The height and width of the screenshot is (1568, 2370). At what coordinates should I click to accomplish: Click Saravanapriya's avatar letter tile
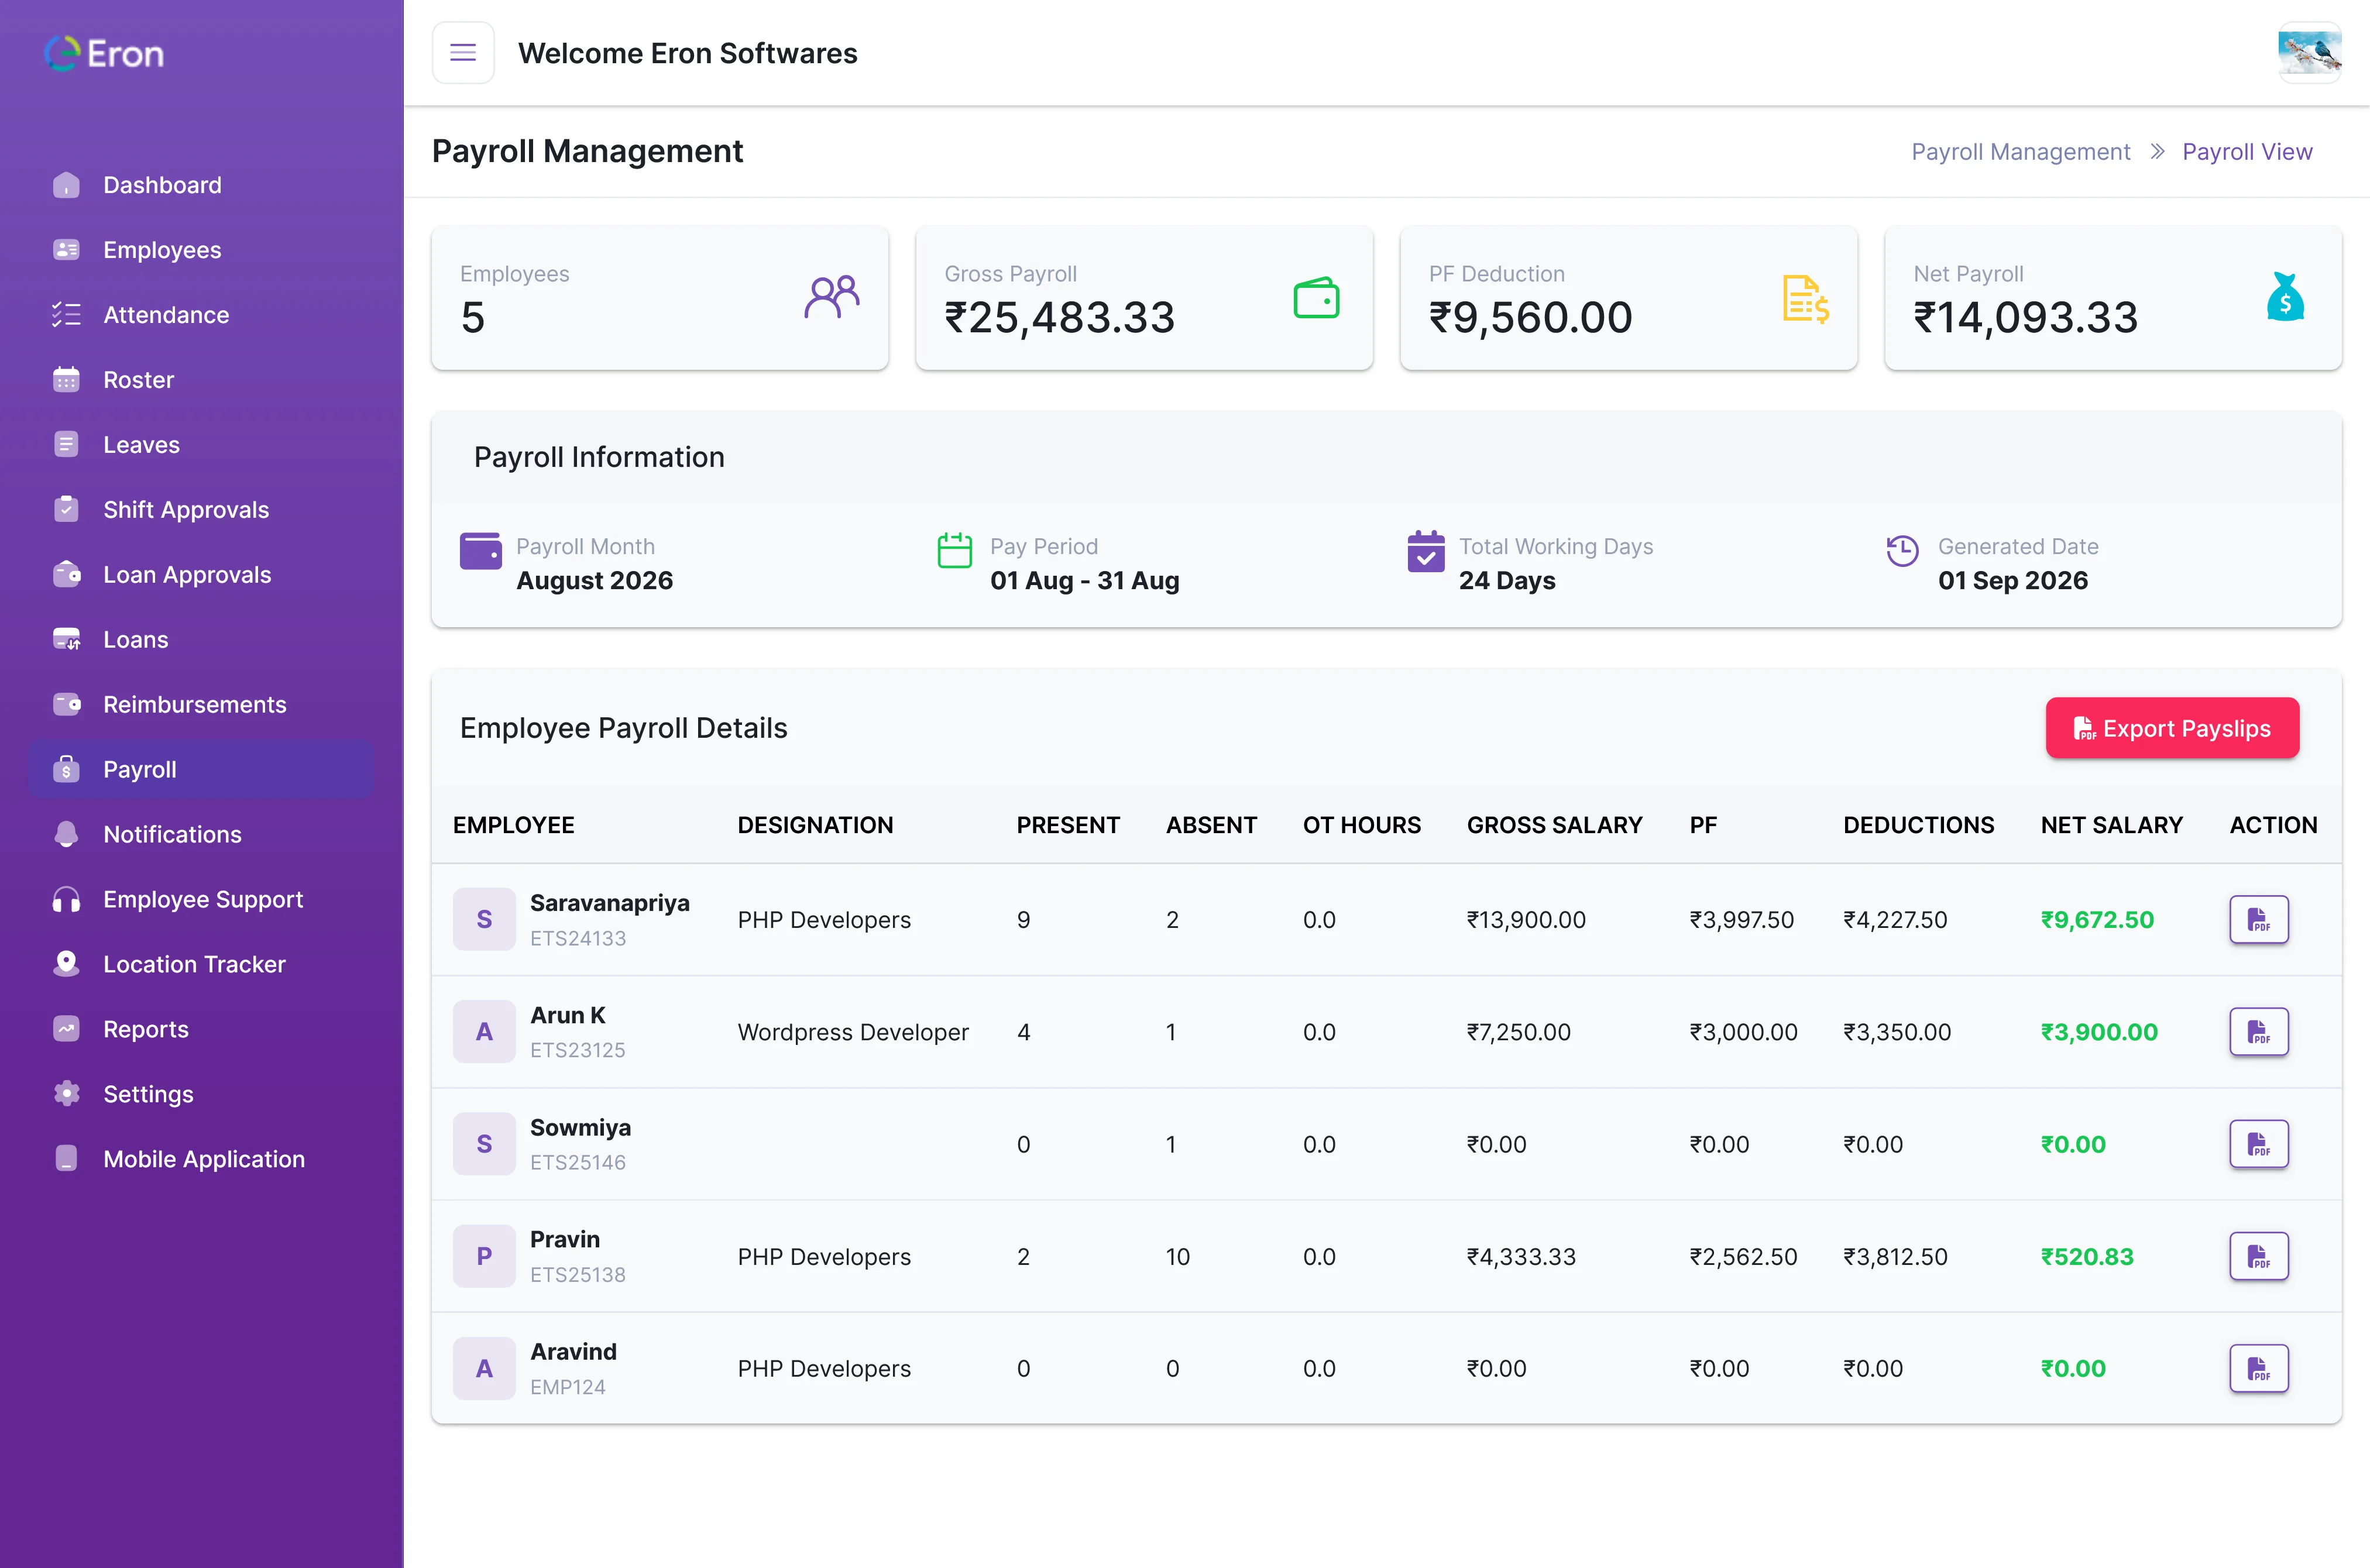[x=484, y=920]
